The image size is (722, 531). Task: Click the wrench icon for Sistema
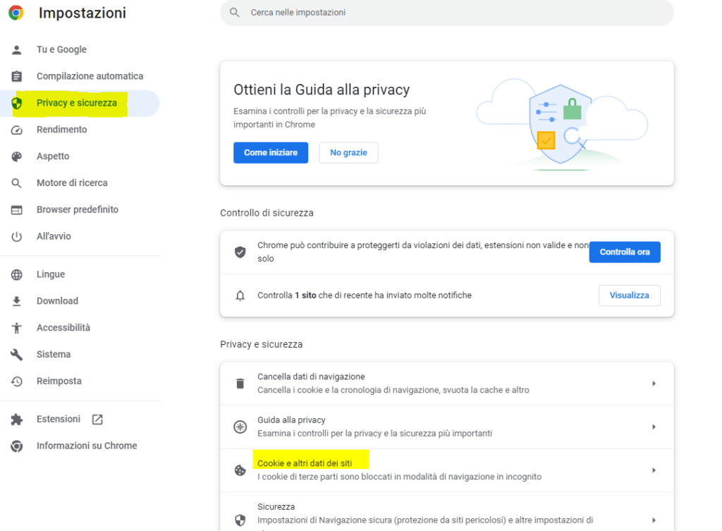click(x=17, y=355)
